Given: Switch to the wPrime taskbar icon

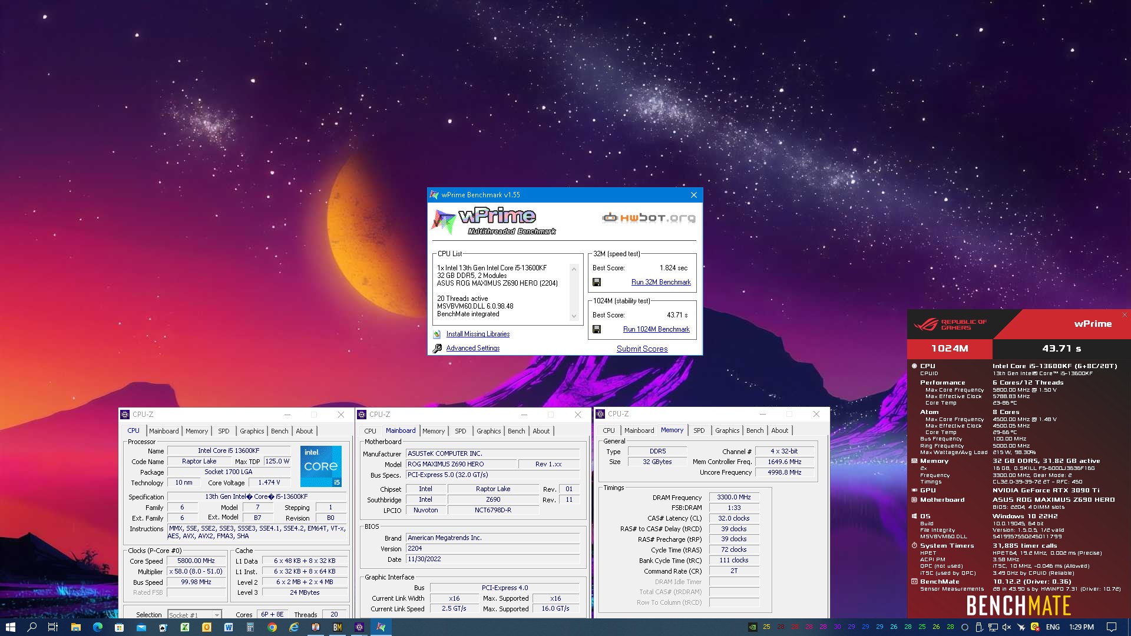Looking at the screenshot, I should tap(381, 627).
